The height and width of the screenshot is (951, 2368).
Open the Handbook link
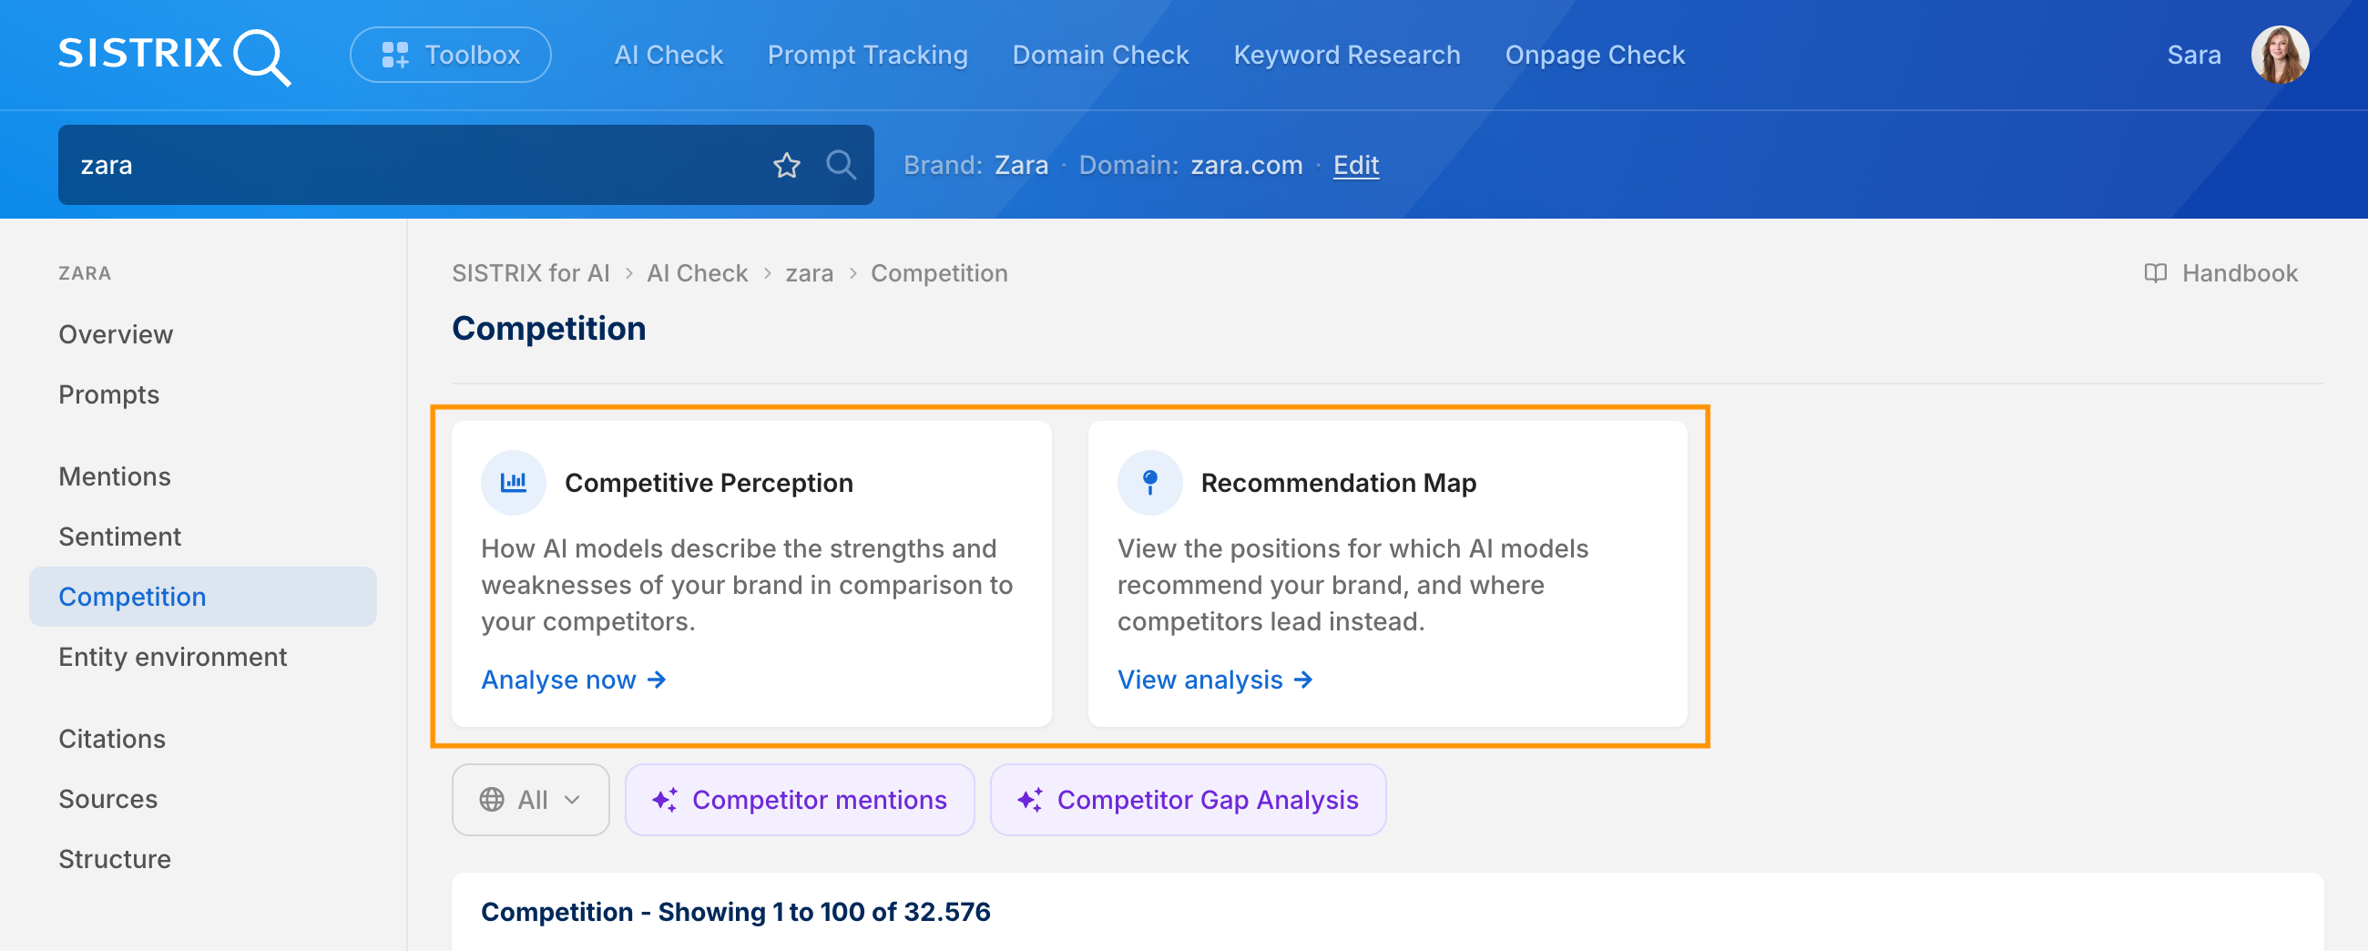(x=2220, y=273)
